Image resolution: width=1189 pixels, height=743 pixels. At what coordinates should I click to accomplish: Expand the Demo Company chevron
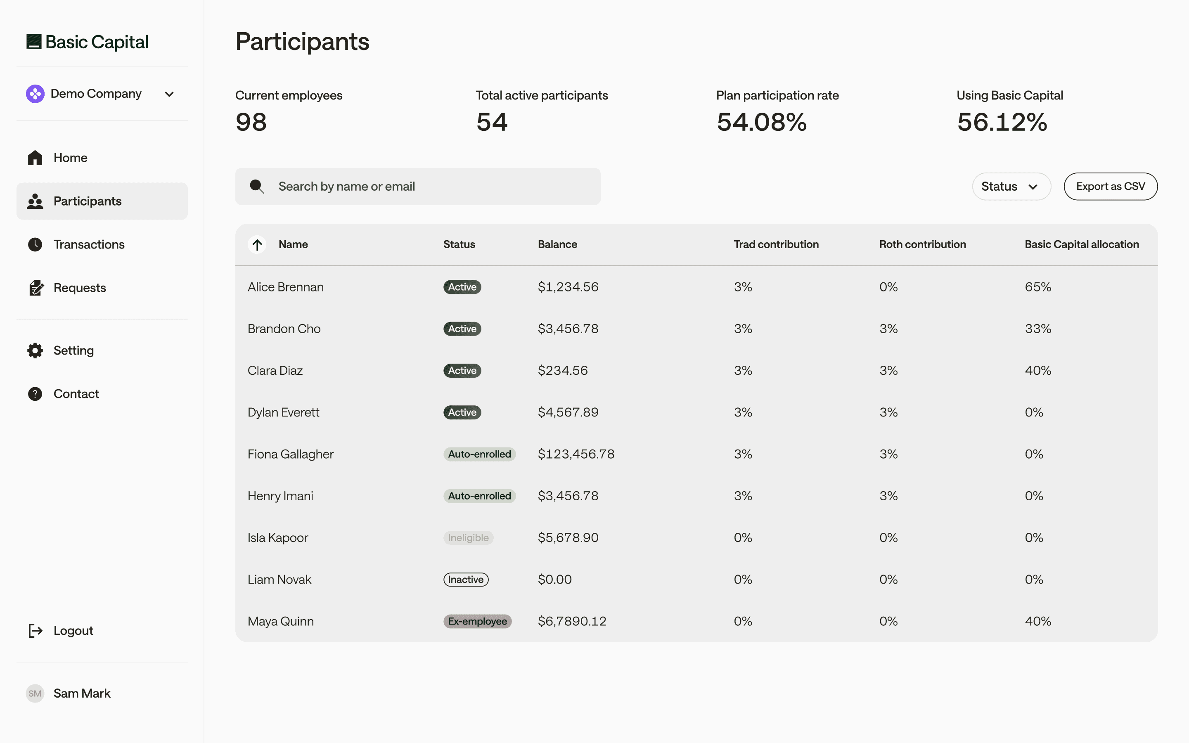pos(169,94)
